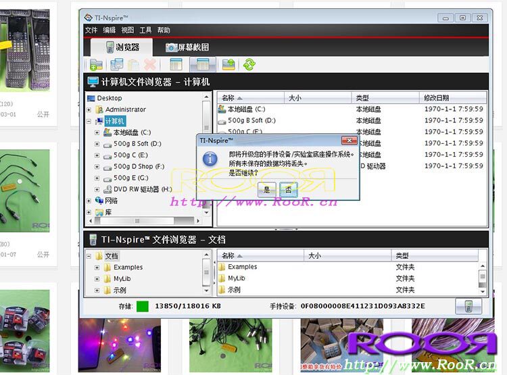
Task: Open calculators photo thumbnail in background page
Action: (25, 49)
